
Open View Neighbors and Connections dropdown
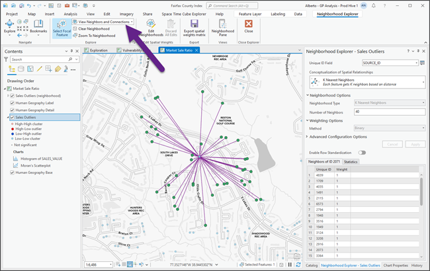pyautogui.click(x=104, y=21)
